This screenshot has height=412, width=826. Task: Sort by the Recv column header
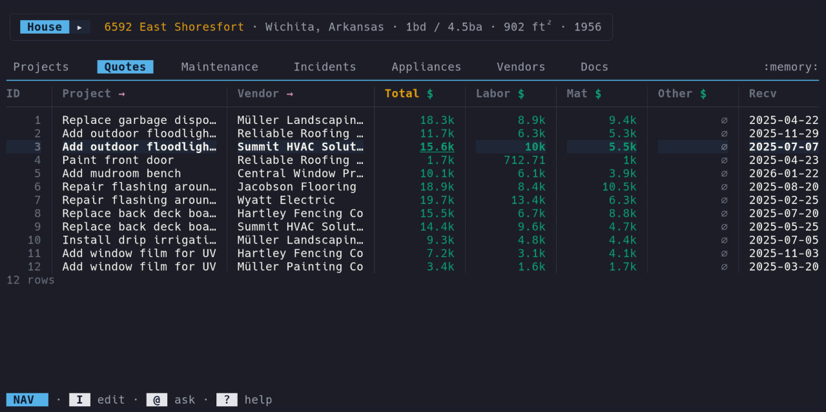763,94
